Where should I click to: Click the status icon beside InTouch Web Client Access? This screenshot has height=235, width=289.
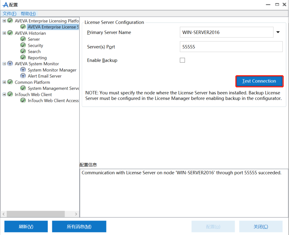click(23, 100)
